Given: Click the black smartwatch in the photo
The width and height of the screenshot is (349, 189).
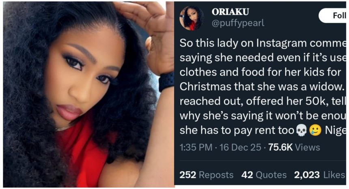Looking at the screenshot, I should [x=166, y=81].
